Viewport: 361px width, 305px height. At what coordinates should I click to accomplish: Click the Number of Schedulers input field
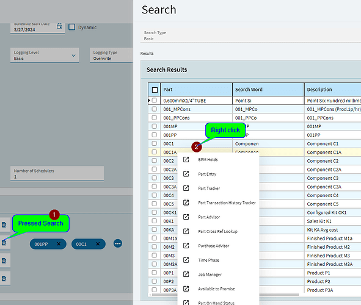tap(57, 174)
